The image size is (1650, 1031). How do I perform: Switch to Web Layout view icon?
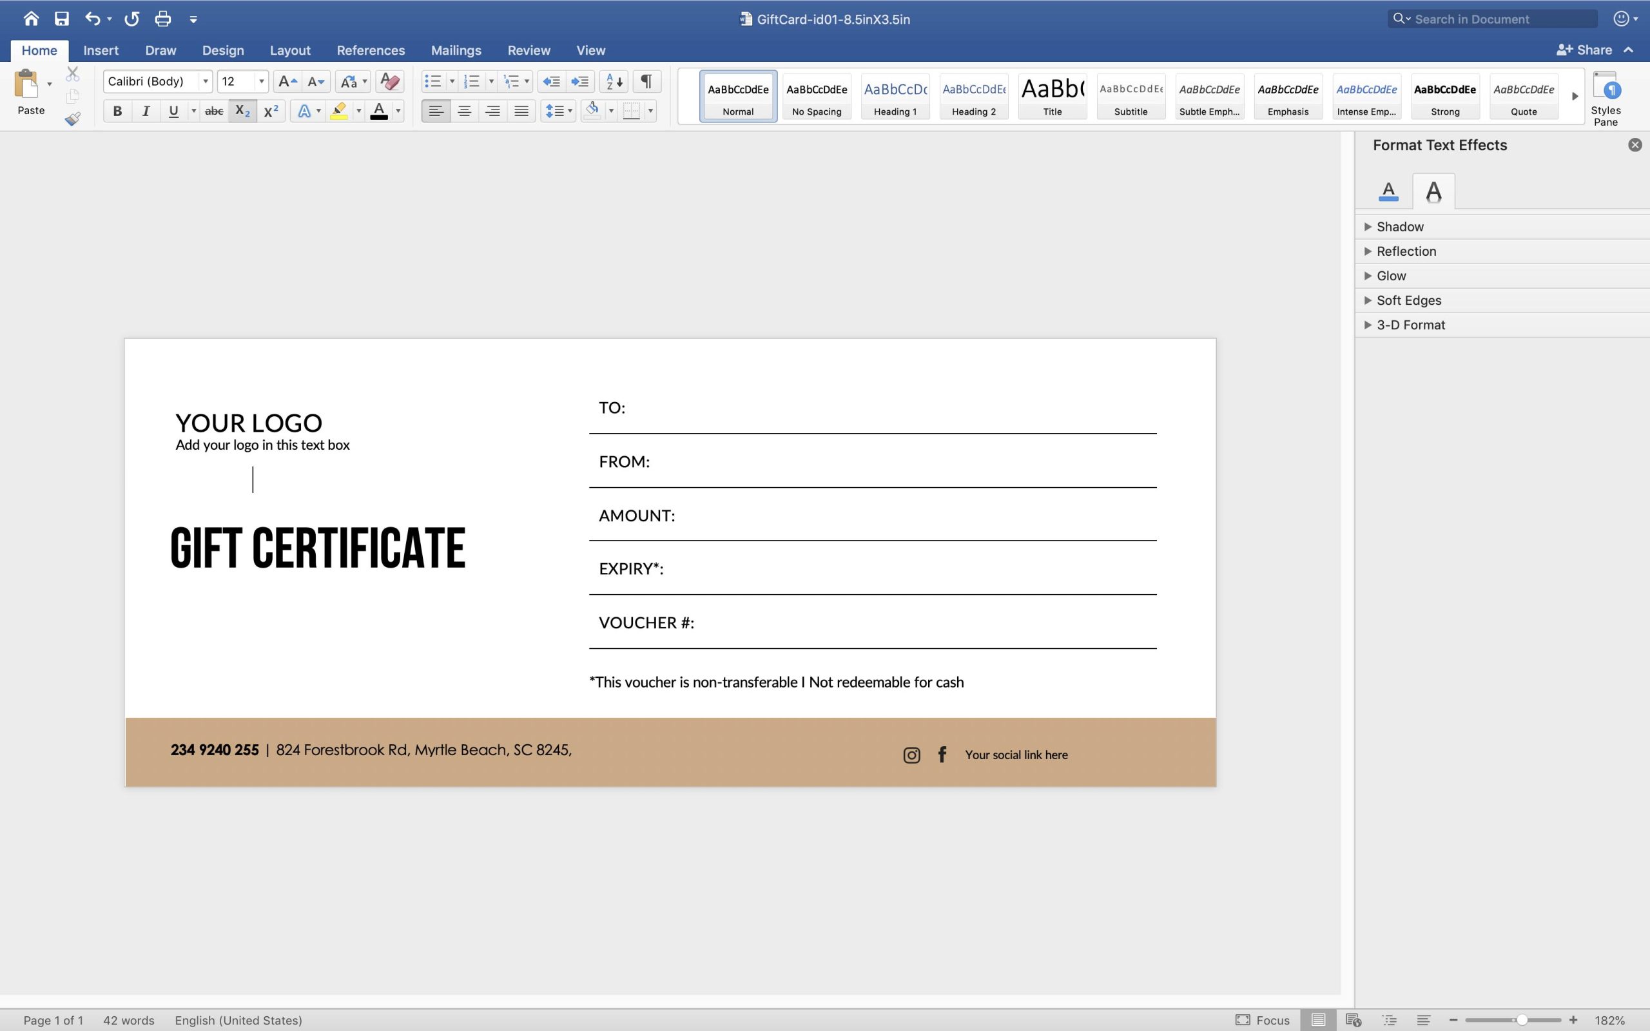click(x=1354, y=1020)
